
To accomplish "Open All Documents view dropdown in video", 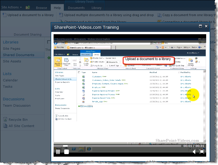I will (x=113, y=62).
